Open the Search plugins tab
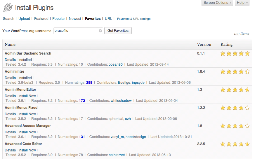The width and height of the screenshot is (255, 159). (9, 19)
